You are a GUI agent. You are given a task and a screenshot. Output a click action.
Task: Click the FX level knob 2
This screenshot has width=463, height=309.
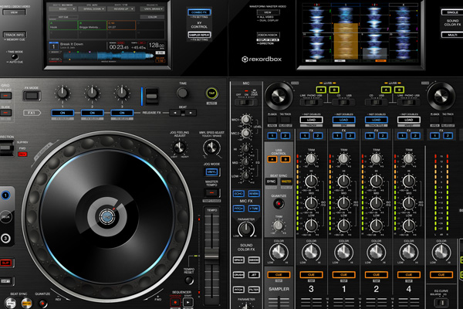(x=92, y=93)
